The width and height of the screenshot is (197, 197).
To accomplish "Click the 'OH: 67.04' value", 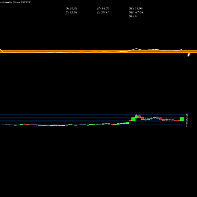I will point(136,13).
